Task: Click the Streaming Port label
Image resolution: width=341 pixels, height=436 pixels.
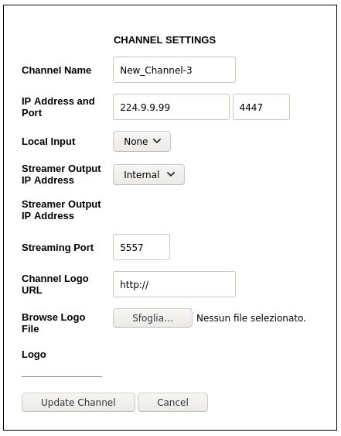Action: point(57,248)
